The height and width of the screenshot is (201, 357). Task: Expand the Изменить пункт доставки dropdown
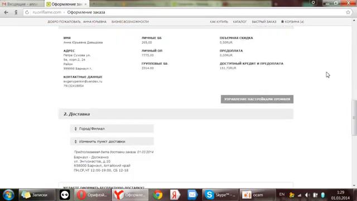point(112,141)
